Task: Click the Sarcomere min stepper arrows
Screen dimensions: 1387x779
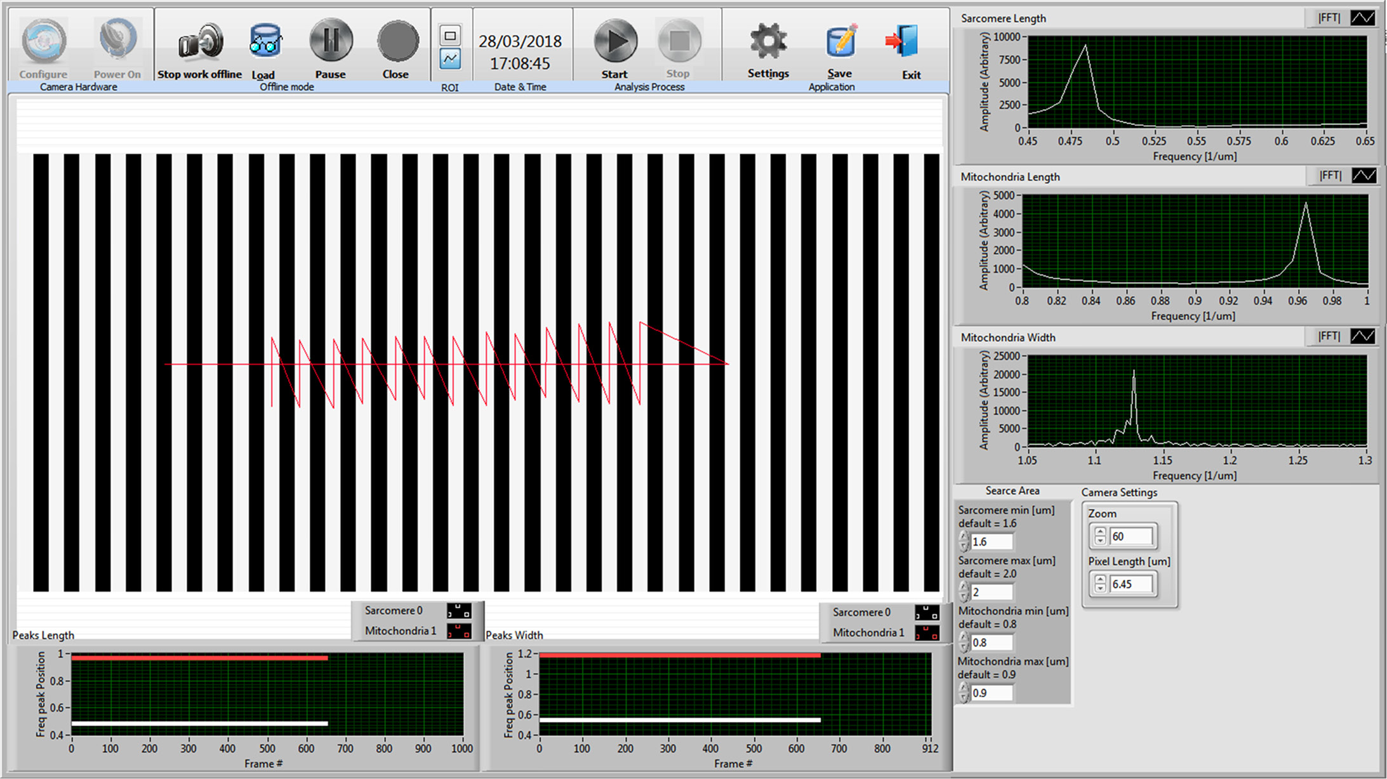Action: (x=964, y=541)
